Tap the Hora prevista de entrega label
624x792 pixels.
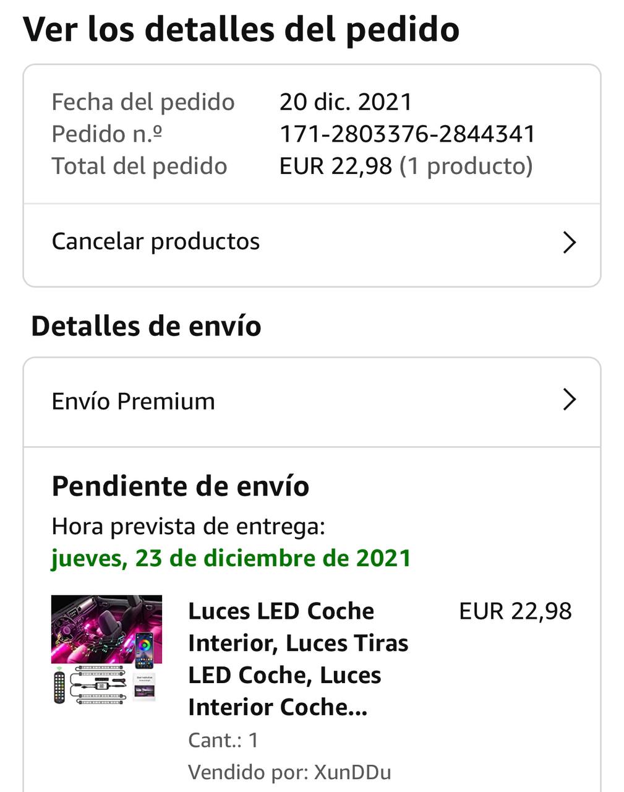[188, 527]
